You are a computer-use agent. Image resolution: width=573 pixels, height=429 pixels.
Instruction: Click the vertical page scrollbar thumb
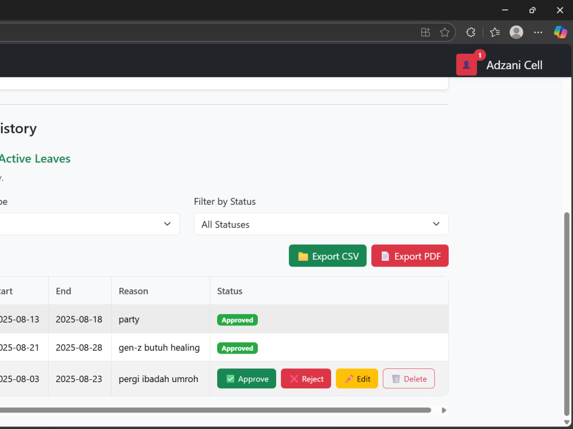[567, 313]
